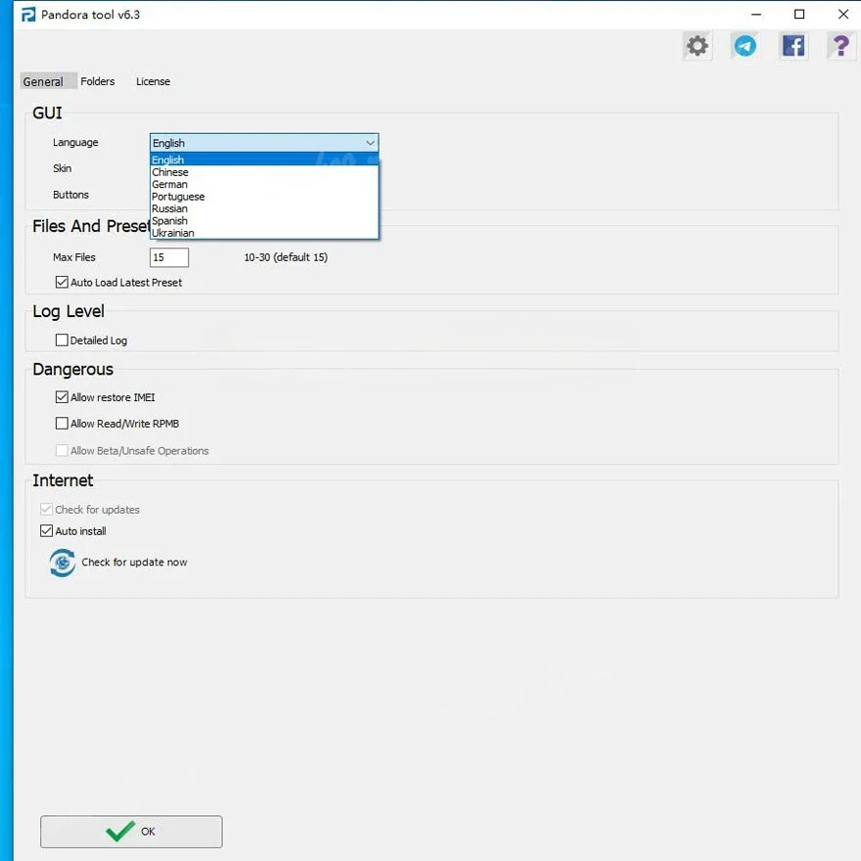
Task: Select Chinese from the language list
Action: point(264,172)
